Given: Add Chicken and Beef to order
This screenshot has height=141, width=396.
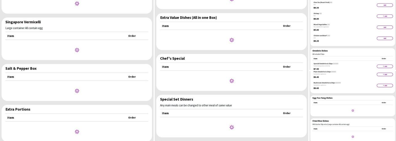Looking at the screenshot, I should pyautogui.click(x=384, y=38).
